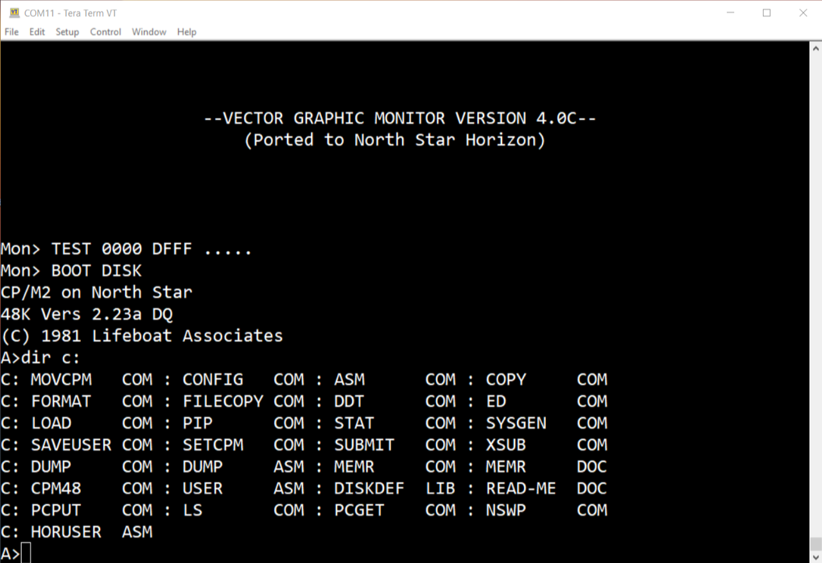Click the ASM extension of HORUSER
The image size is (822, 563).
(x=137, y=533)
